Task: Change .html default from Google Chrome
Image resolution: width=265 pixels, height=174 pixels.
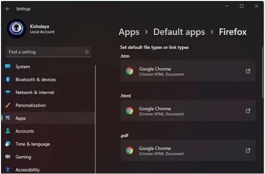Action: coord(188,111)
